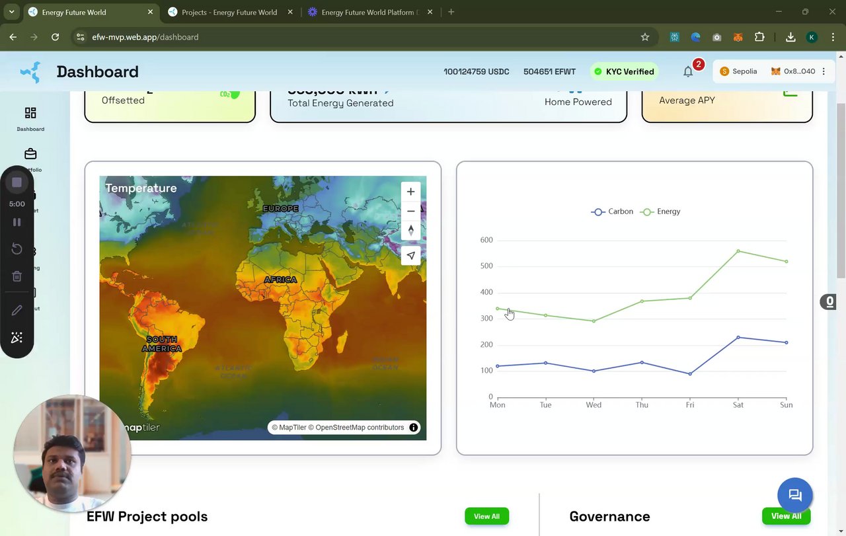This screenshot has height=536, width=846.
Task: Open the Portfolio briefcase icon in sidebar
Action: (30, 154)
